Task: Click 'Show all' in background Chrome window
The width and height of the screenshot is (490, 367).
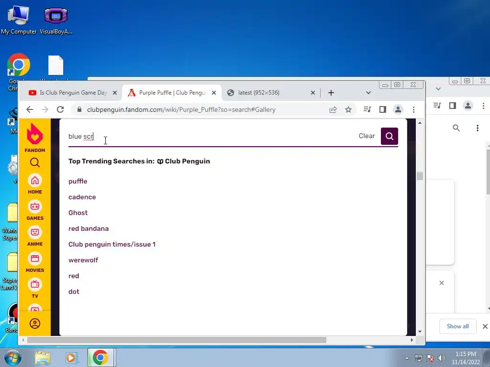Action: (x=457, y=326)
